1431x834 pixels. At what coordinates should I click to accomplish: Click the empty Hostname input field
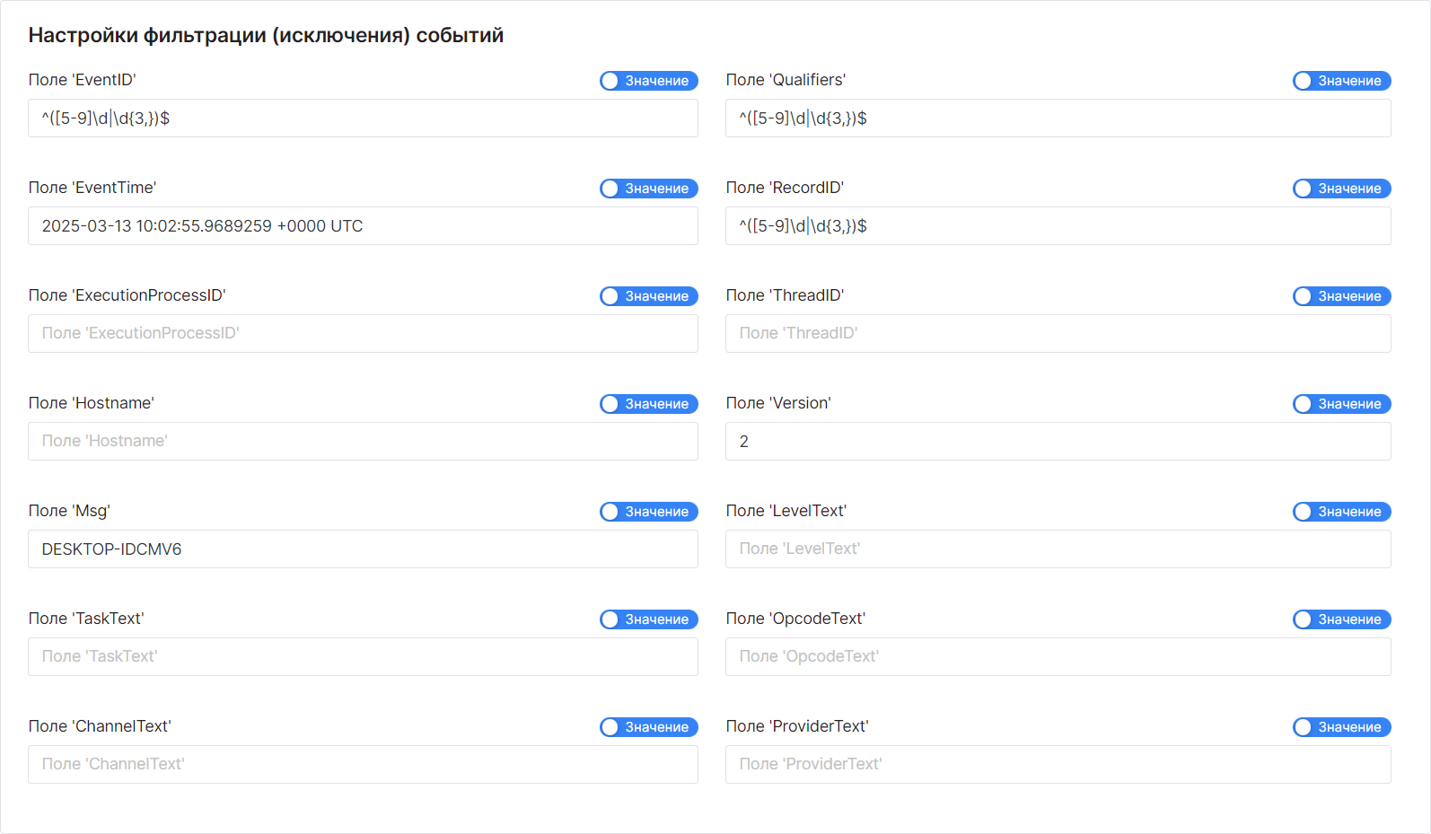point(363,442)
